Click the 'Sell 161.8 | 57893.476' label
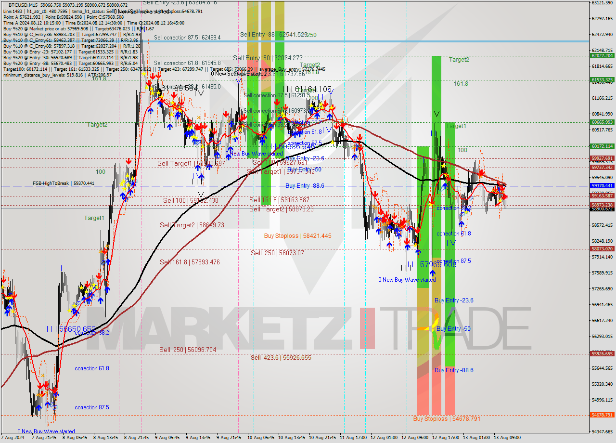 coord(190,262)
